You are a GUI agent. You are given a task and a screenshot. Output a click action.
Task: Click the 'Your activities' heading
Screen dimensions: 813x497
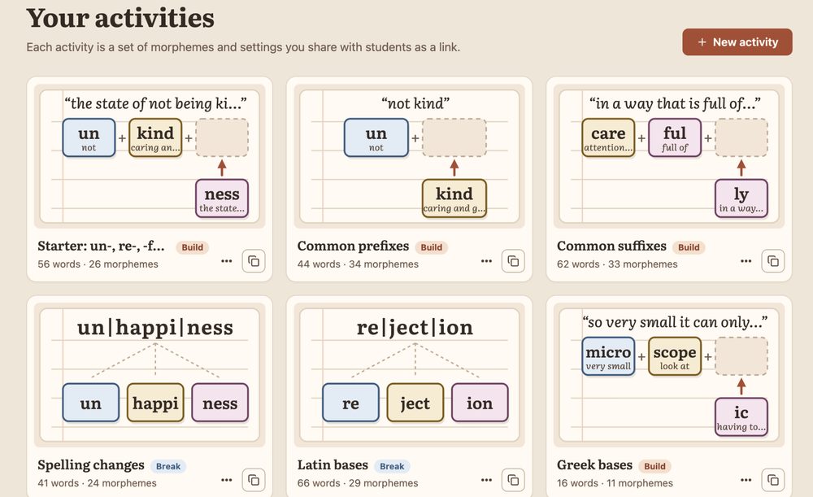[x=120, y=18]
